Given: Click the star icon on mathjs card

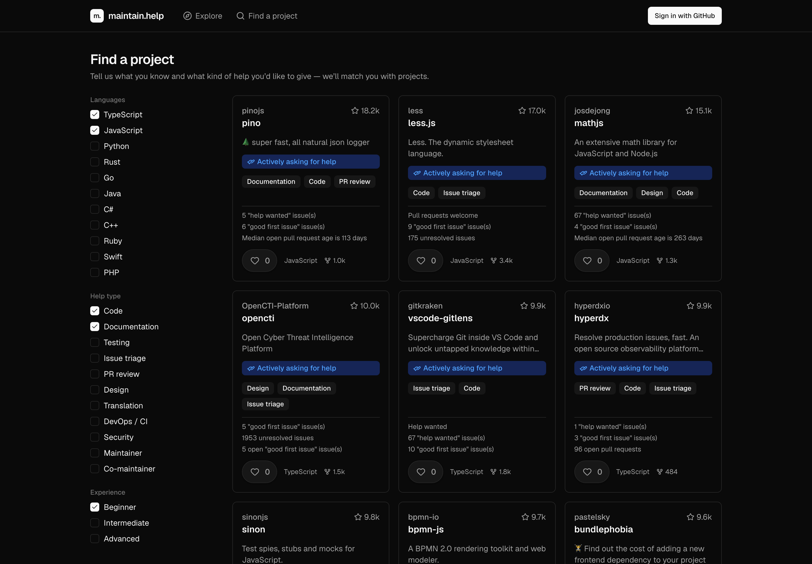Looking at the screenshot, I should [x=689, y=111].
